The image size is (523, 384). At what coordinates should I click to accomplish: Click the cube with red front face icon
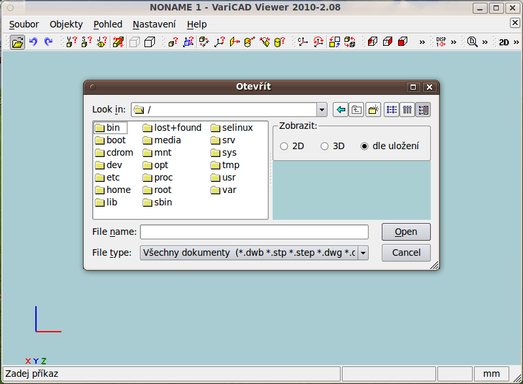coord(403,42)
